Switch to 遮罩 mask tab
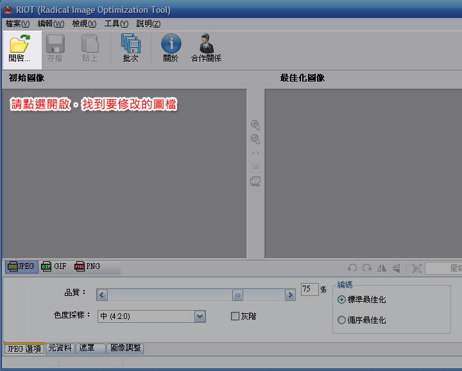 90,348
